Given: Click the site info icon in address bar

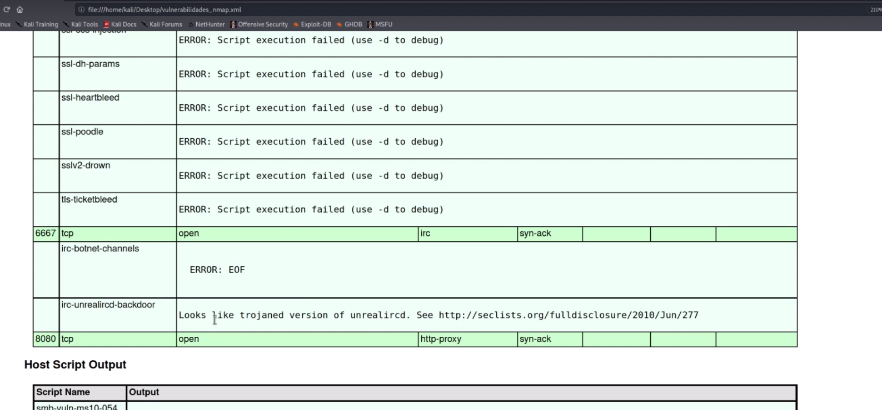Looking at the screenshot, I should tap(81, 9).
